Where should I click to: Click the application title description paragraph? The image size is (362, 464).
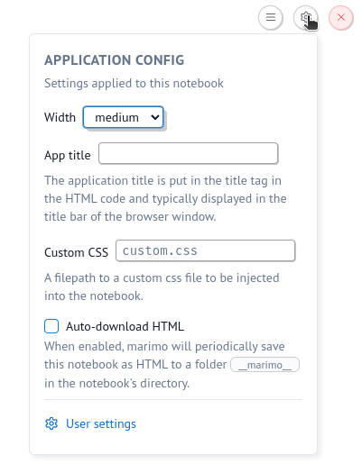(165, 198)
